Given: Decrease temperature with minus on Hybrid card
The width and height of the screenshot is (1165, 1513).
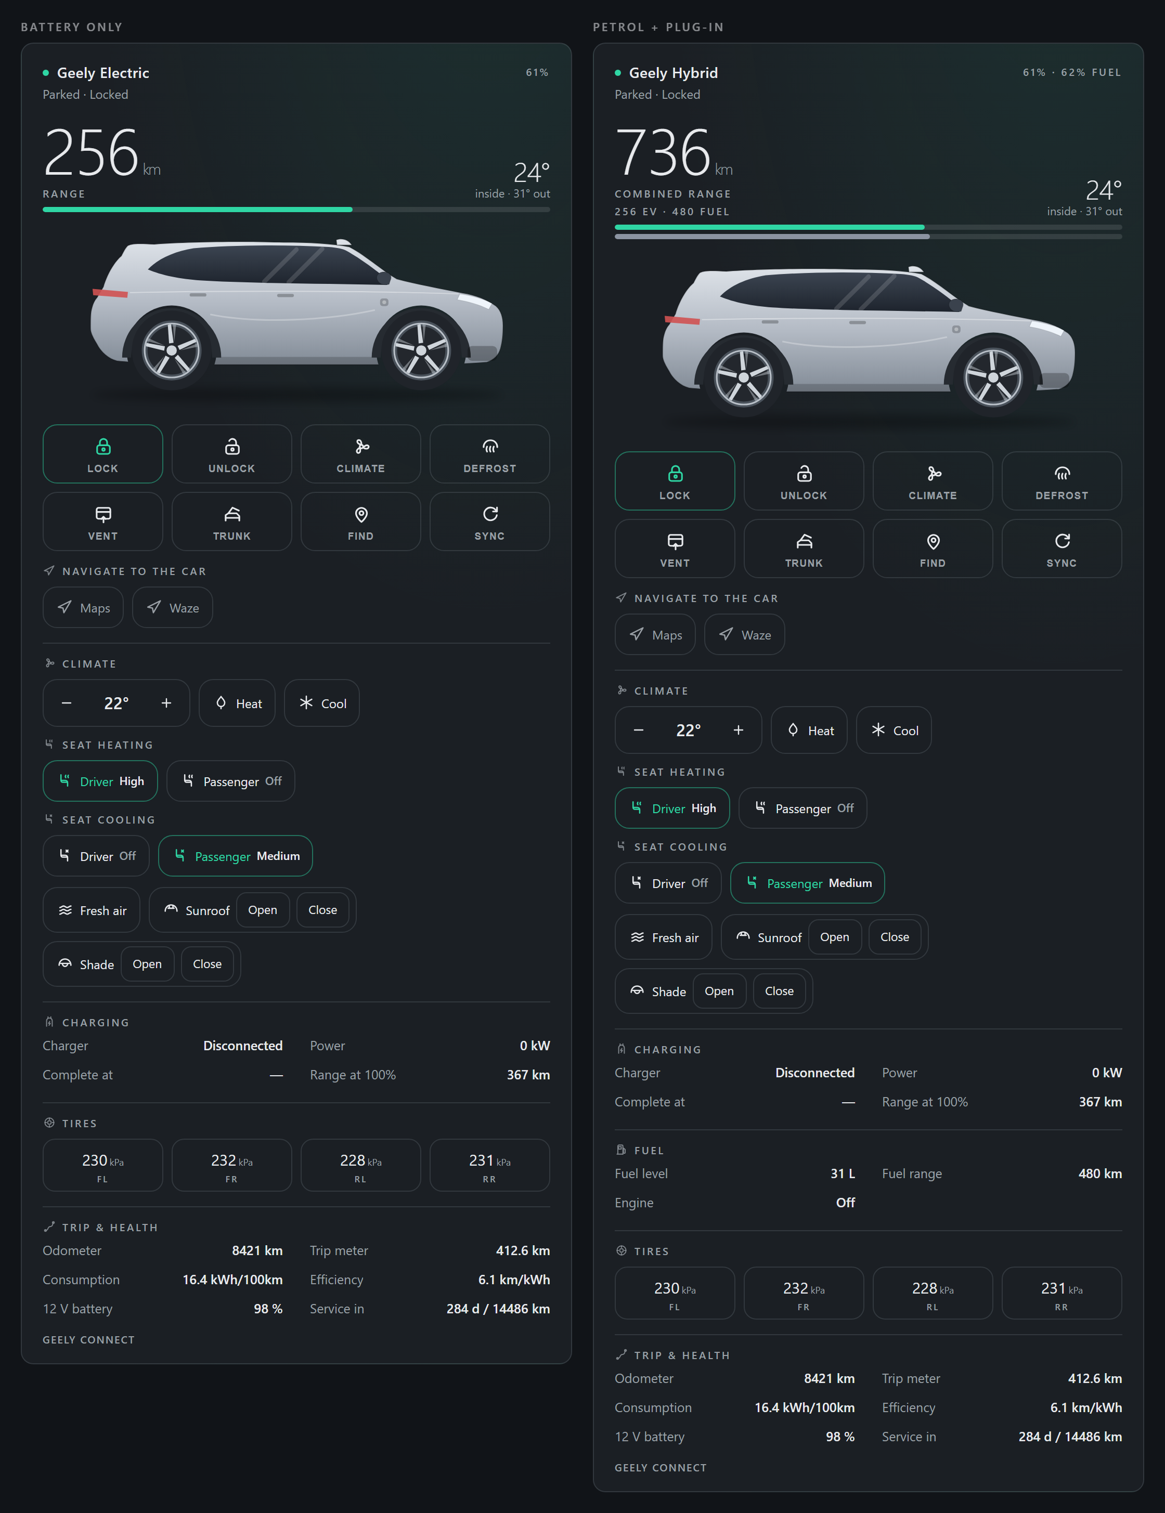Looking at the screenshot, I should tap(638, 730).
